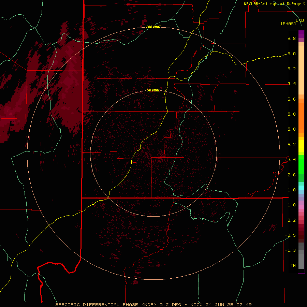The height and width of the screenshot is (307, 307).
Task: Click the 1.8 scale value
Action: 292,190
